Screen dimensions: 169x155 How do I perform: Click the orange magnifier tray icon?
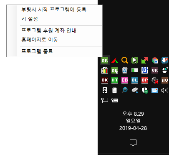point(125,60)
